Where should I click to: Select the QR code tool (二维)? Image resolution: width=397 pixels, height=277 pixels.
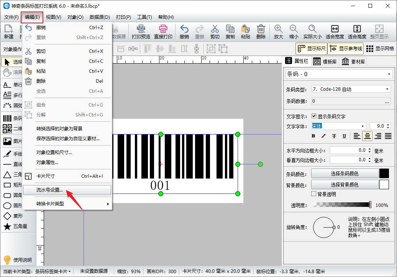(x=12, y=128)
